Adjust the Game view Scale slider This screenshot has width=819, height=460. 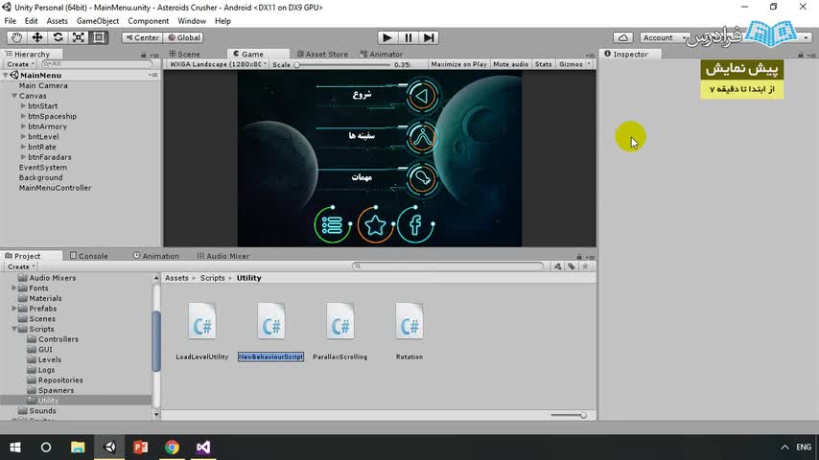(x=343, y=65)
